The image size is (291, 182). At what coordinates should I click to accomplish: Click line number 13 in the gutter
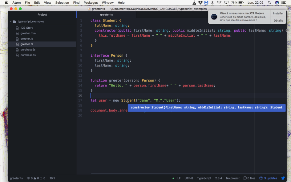coord(80,80)
